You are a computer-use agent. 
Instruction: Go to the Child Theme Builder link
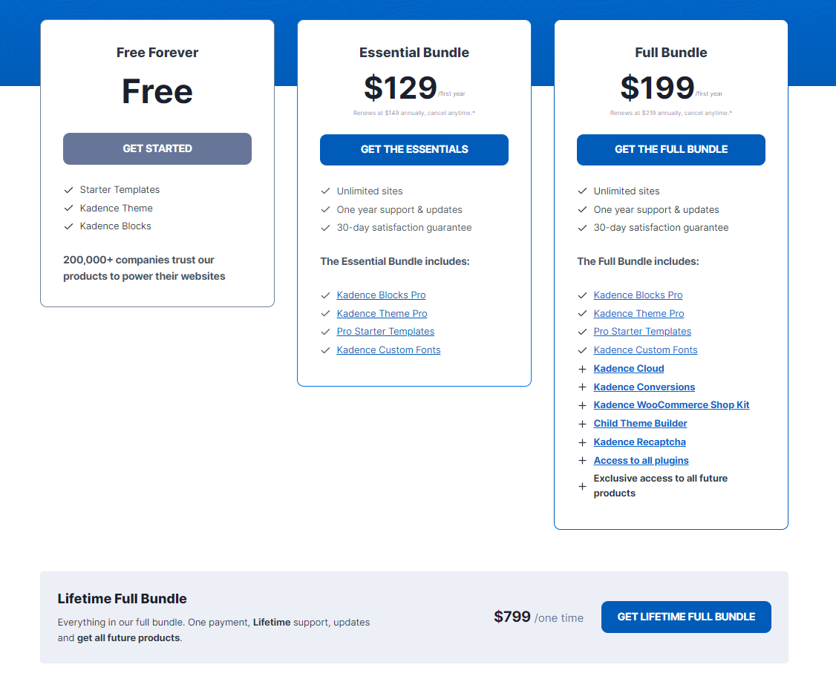(x=640, y=424)
